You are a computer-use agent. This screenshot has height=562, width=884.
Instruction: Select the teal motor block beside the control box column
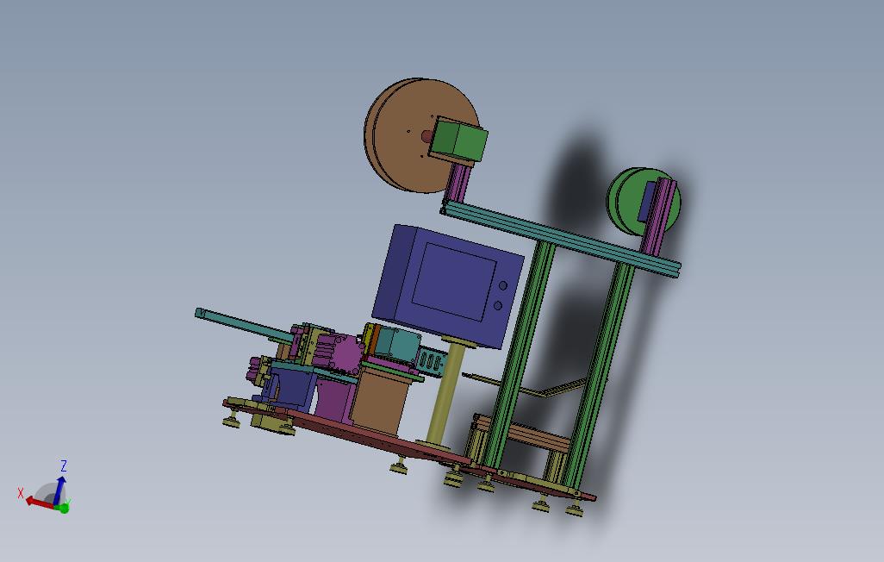(397, 343)
